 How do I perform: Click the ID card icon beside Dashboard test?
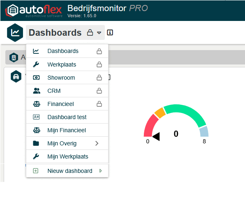tap(36, 117)
